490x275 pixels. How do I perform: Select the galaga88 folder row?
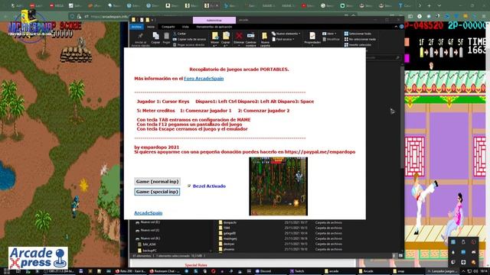(x=279, y=233)
